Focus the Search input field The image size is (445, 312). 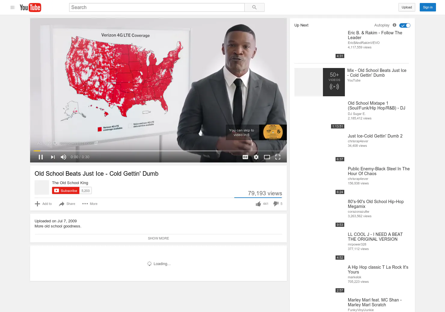(x=157, y=8)
